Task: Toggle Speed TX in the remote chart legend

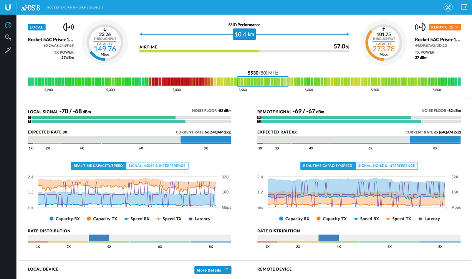Action: pyautogui.click(x=398, y=219)
